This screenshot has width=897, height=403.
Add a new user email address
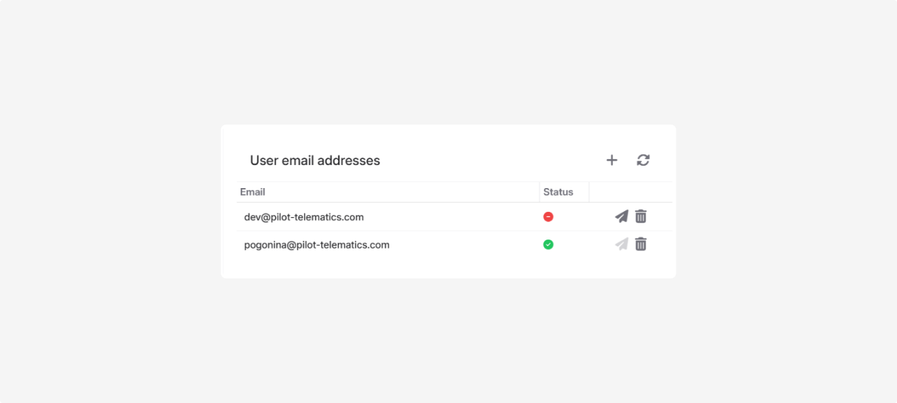point(611,160)
